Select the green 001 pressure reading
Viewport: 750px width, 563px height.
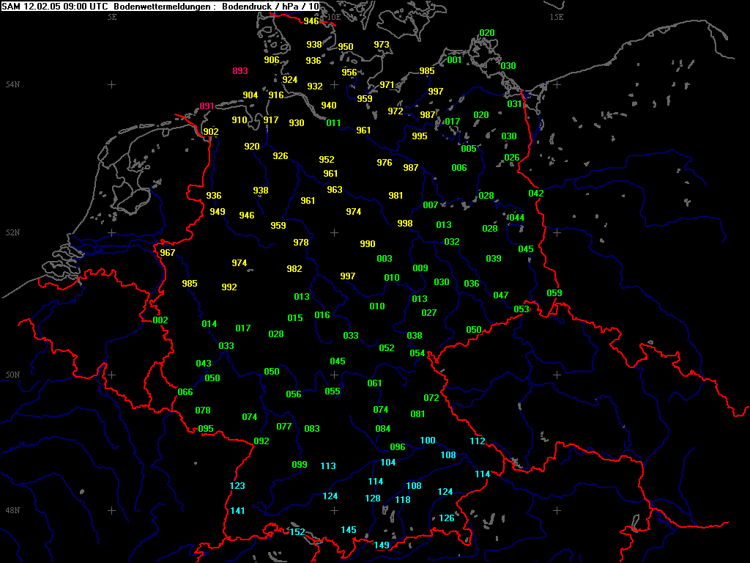point(454,60)
